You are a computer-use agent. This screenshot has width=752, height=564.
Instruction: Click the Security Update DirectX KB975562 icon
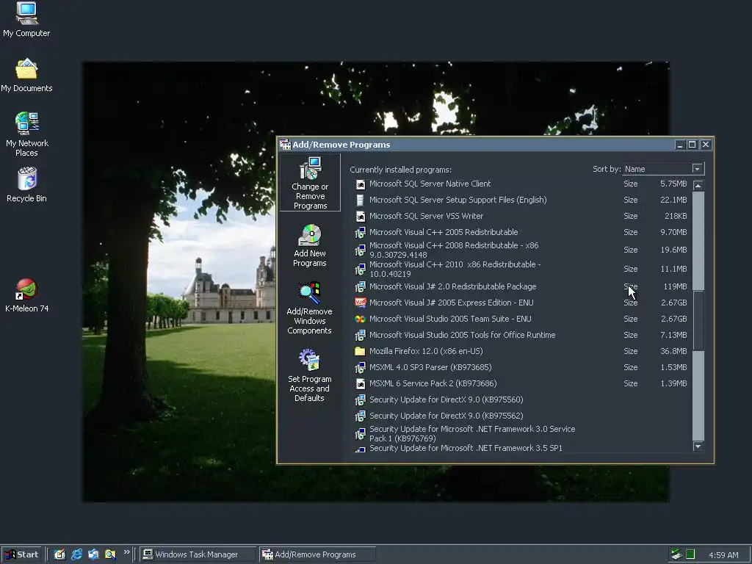(360, 416)
